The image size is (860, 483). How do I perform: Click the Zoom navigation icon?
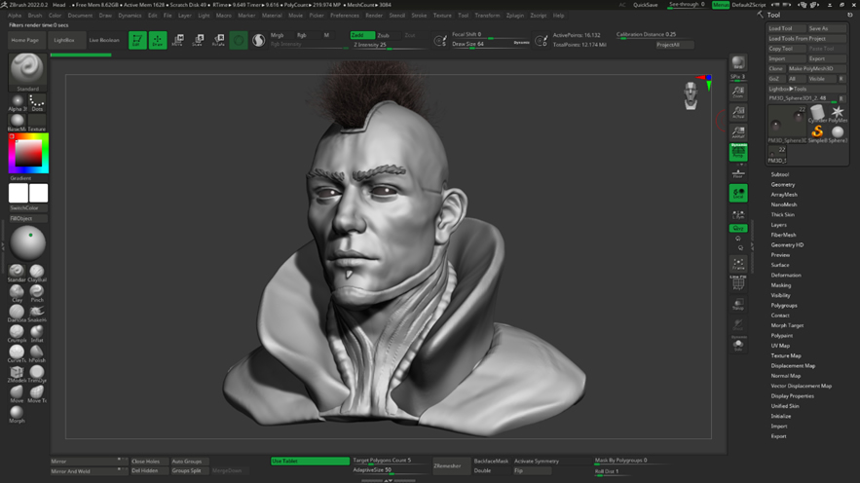pos(738,93)
